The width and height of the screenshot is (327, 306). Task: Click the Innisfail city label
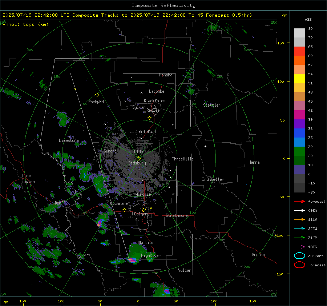pyautogui.click(x=146, y=132)
